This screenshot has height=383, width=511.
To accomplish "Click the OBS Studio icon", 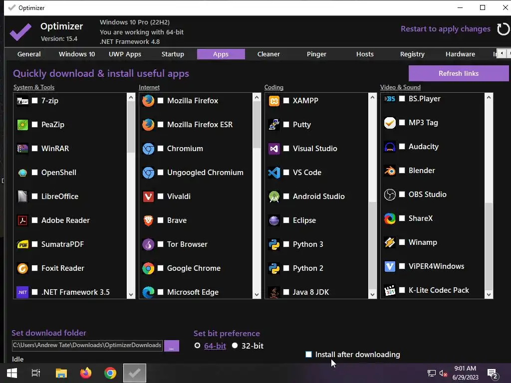I will click(390, 195).
